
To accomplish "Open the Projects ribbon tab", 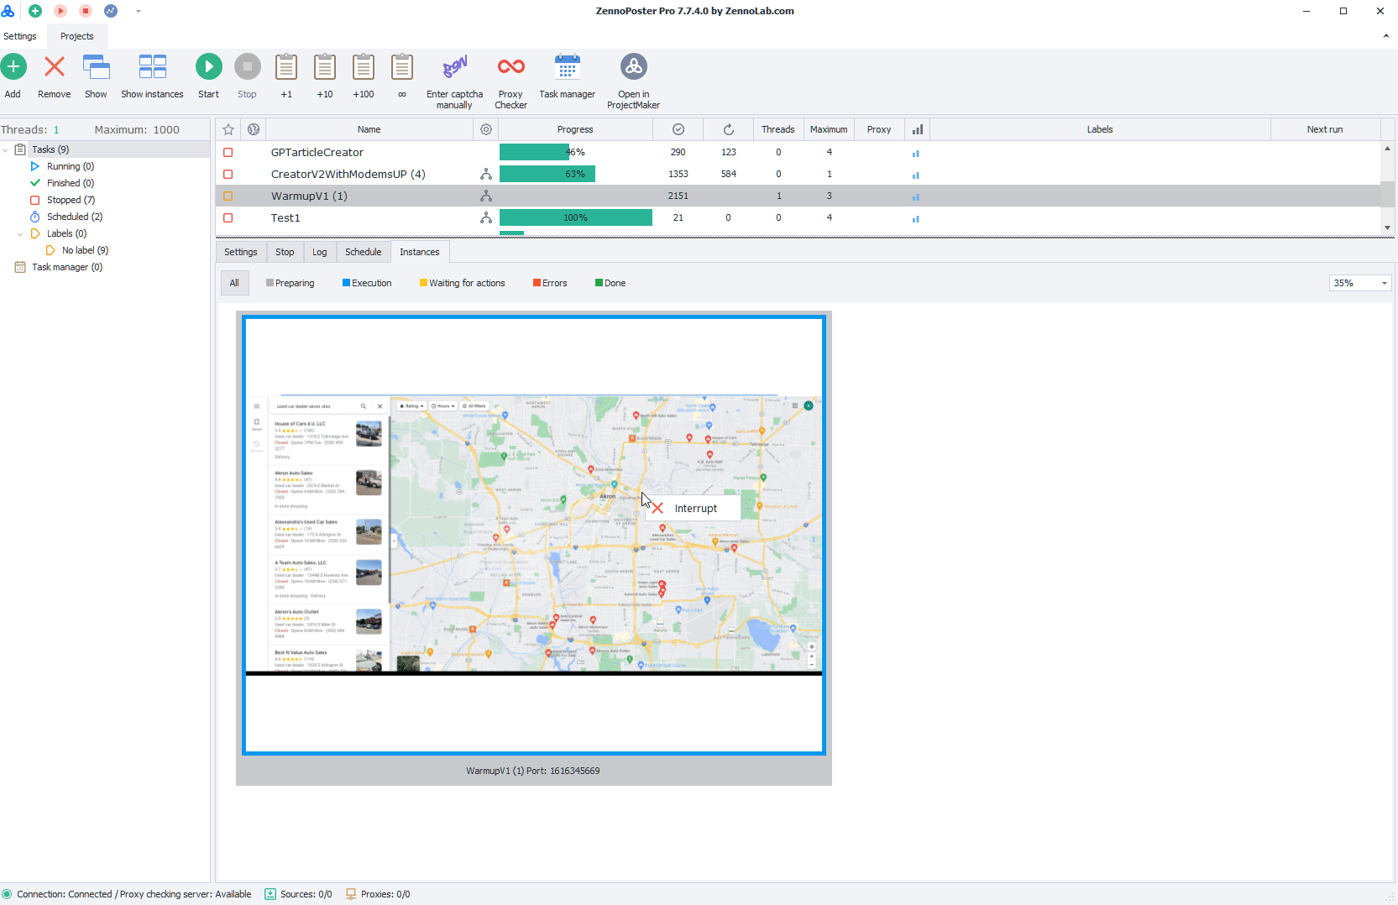I will click(77, 36).
